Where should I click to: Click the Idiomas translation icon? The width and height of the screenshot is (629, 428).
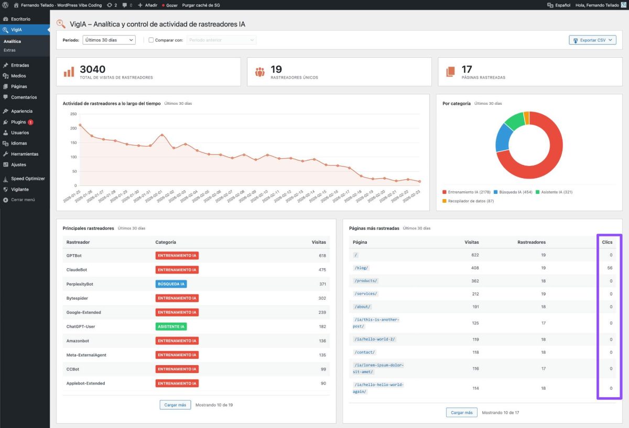pyautogui.click(x=6, y=143)
